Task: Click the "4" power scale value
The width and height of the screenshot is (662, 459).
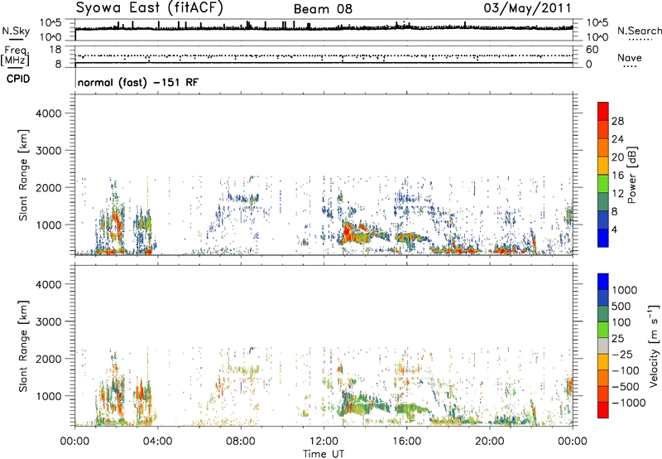Action: [x=615, y=229]
